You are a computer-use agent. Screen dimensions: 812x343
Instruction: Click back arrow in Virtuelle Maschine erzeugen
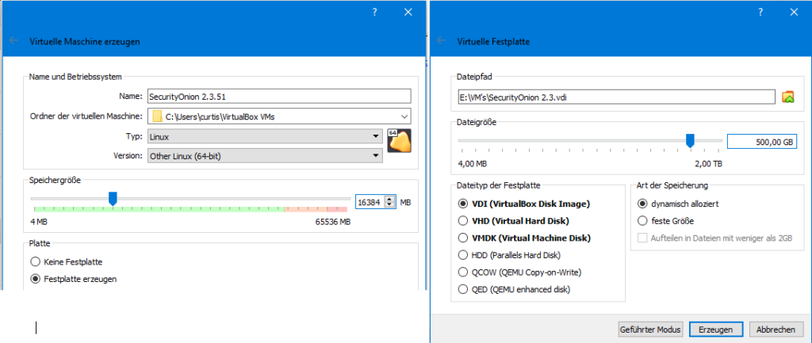click(14, 41)
